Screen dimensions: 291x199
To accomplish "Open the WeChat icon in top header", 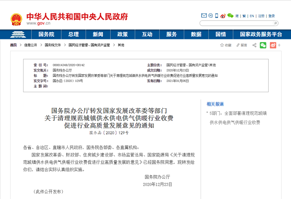I will (229, 16).
